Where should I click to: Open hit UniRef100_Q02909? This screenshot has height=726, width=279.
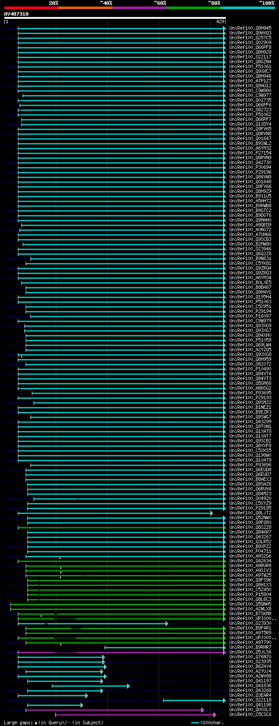point(250,42)
